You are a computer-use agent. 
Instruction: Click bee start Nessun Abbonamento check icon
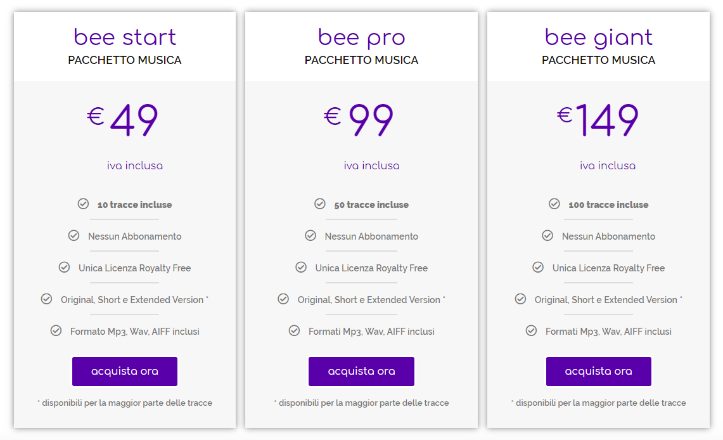tap(74, 236)
